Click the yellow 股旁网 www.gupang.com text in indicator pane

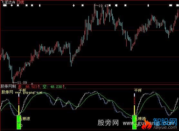pyautogui.click(x=22, y=92)
